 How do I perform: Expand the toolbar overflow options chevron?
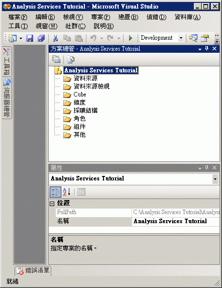pos(217,38)
